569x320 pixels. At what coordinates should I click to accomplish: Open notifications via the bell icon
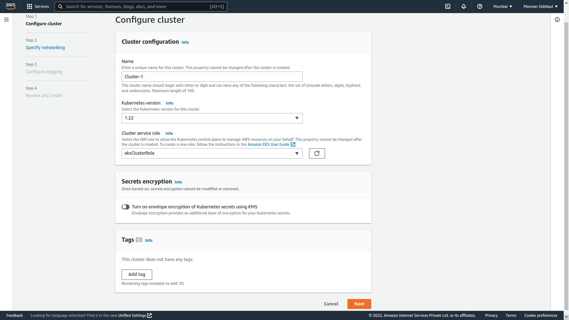(x=463, y=6)
